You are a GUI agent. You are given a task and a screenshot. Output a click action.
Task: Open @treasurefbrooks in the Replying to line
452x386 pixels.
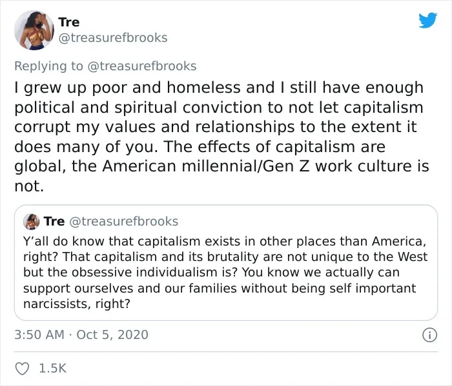point(141,66)
